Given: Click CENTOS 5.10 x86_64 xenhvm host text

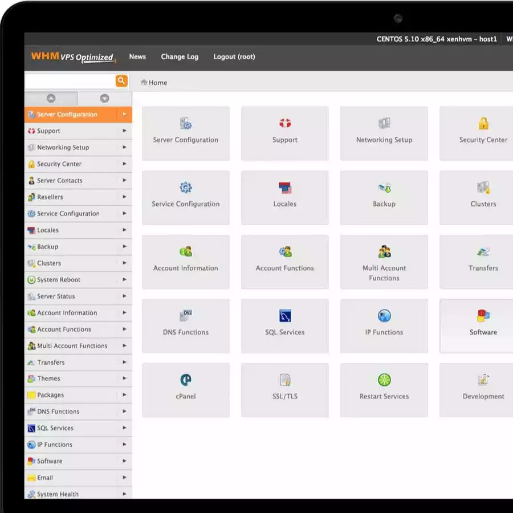Looking at the screenshot, I should 437,39.
